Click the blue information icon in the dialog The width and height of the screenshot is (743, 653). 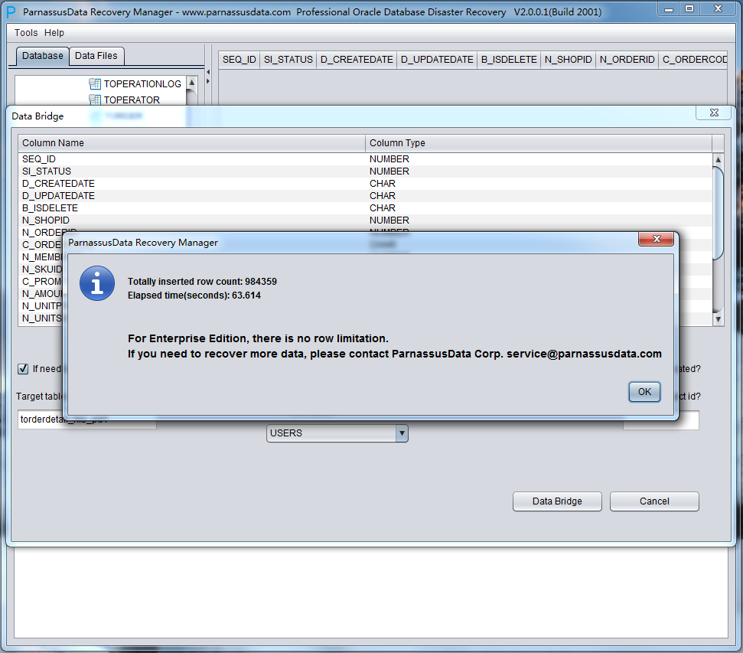tap(97, 283)
